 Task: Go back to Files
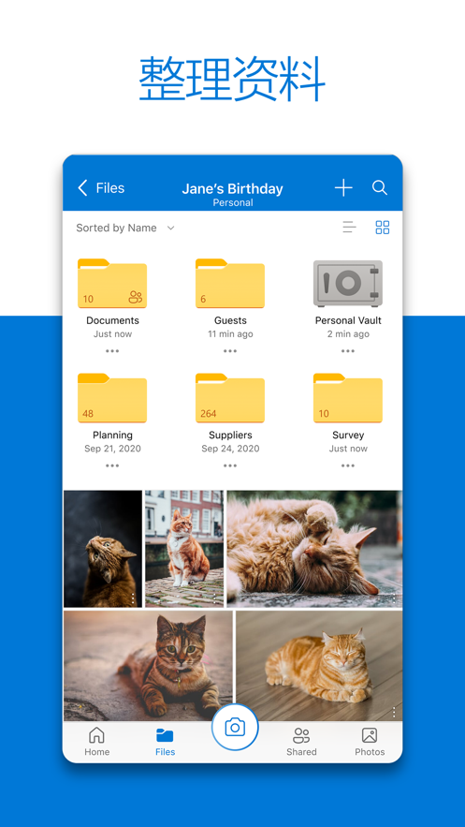pyautogui.click(x=101, y=187)
